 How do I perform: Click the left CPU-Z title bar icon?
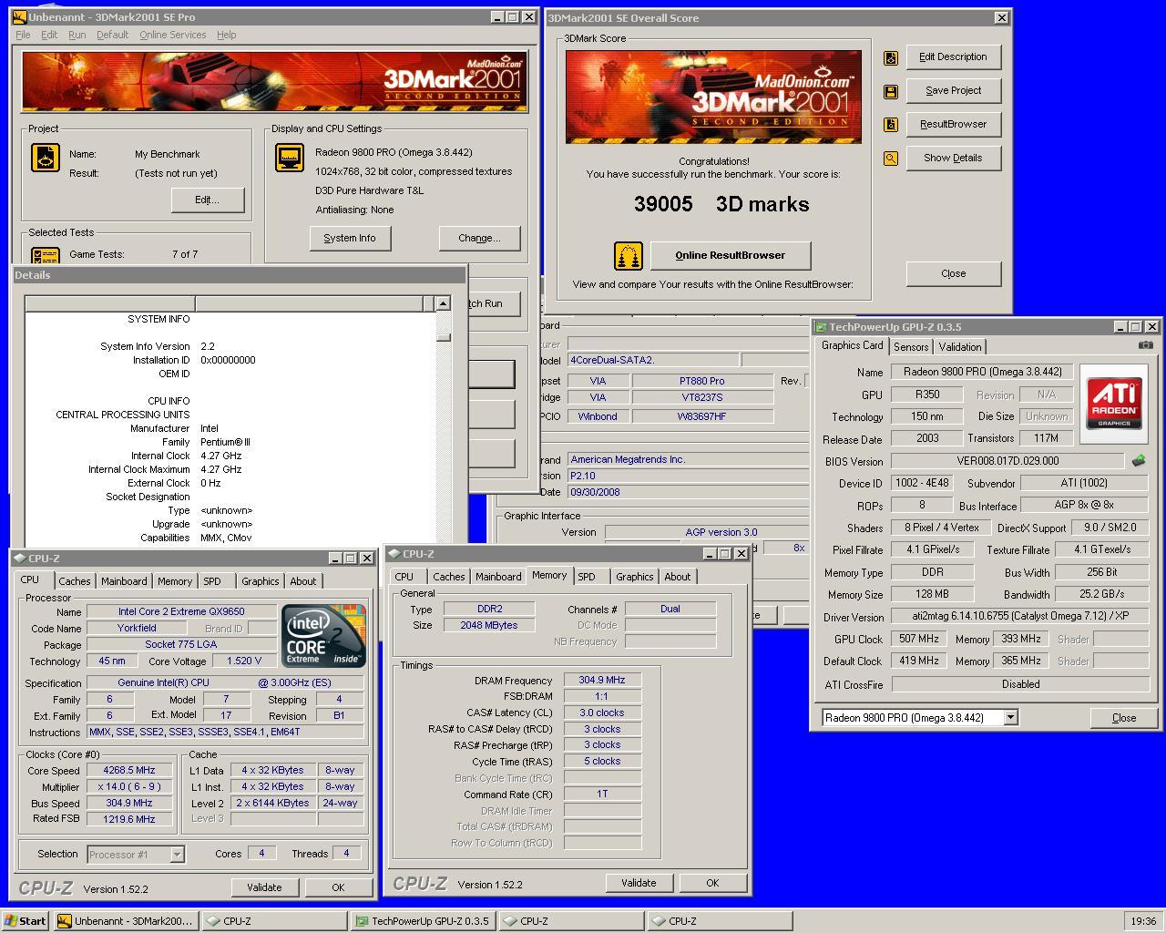[x=20, y=559]
